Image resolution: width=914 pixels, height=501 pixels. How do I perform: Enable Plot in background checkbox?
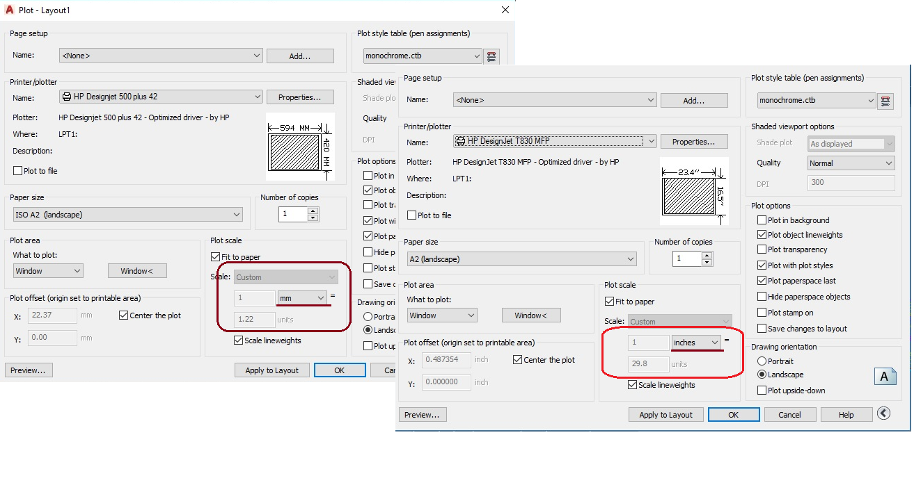point(762,220)
